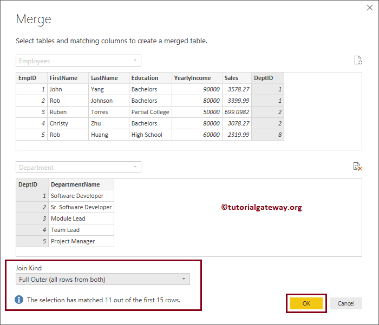The image size is (379, 325).
Task: Select the FirstName column header
Action: point(68,78)
